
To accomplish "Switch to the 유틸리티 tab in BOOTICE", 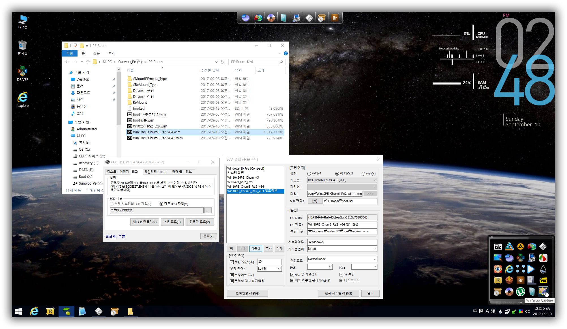I will (x=150, y=172).
